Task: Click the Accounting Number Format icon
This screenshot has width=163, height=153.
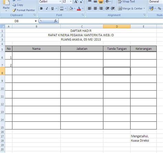Action: pos(151,9)
